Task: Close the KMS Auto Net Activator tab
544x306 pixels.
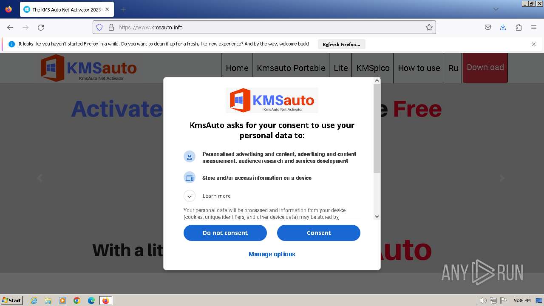Action: 107,9
